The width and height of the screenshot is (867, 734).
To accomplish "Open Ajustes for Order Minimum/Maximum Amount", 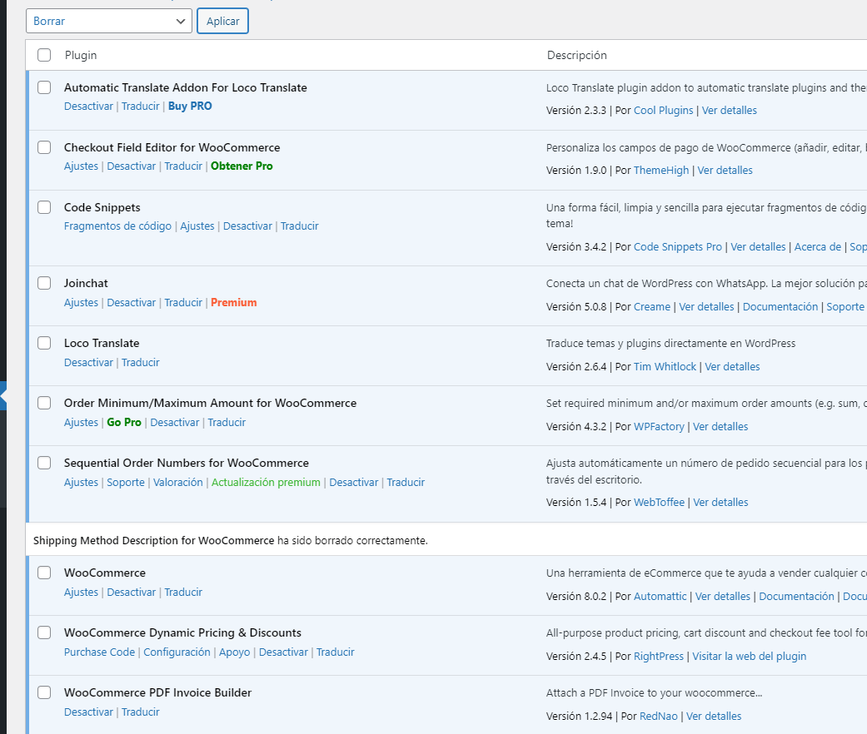I will coord(81,423).
